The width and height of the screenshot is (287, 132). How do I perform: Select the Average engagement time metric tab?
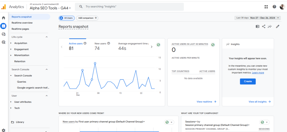pos(133,46)
